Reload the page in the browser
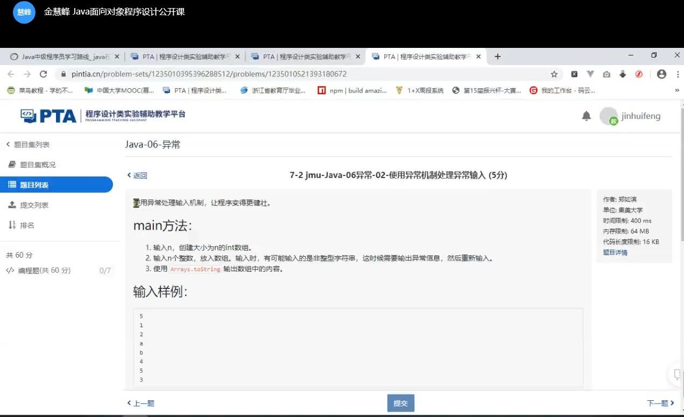The image size is (684, 417). point(44,74)
